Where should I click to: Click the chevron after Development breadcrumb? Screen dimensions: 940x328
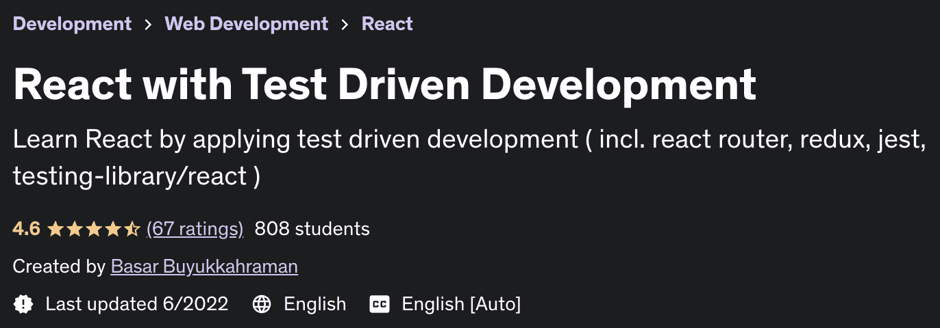(x=148, y=25)
